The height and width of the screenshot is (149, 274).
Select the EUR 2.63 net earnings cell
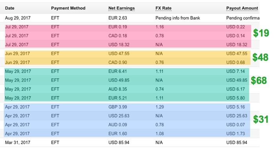pos(117,18)
